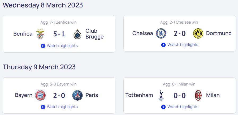This screenshot has width=238, height=115.
Task: Click the Benfica eagle crest logo
Action: point(40,34)
